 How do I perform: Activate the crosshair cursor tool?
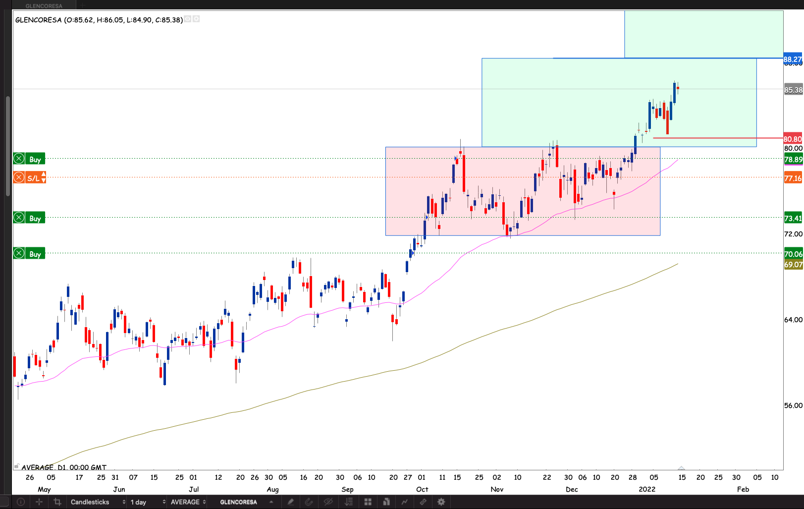point(39,502)
